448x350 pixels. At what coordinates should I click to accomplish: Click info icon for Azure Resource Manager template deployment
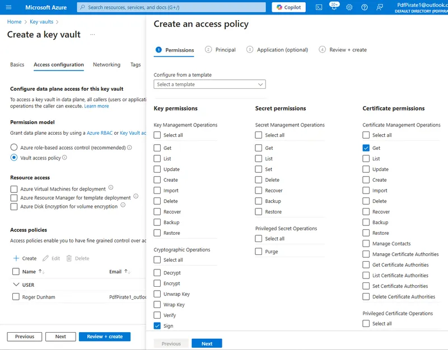[x=136, y=196]
